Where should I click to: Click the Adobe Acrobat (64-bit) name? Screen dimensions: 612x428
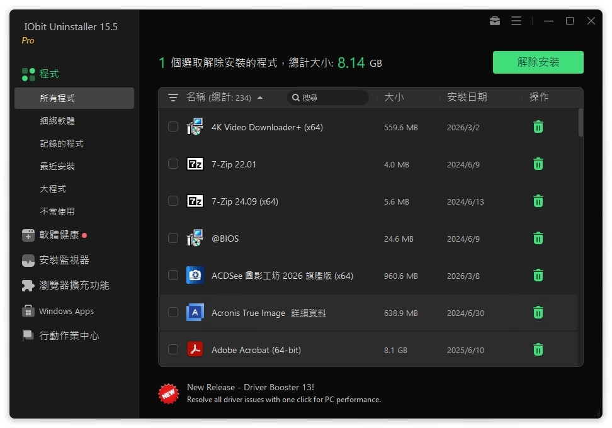tap(256, 350)
